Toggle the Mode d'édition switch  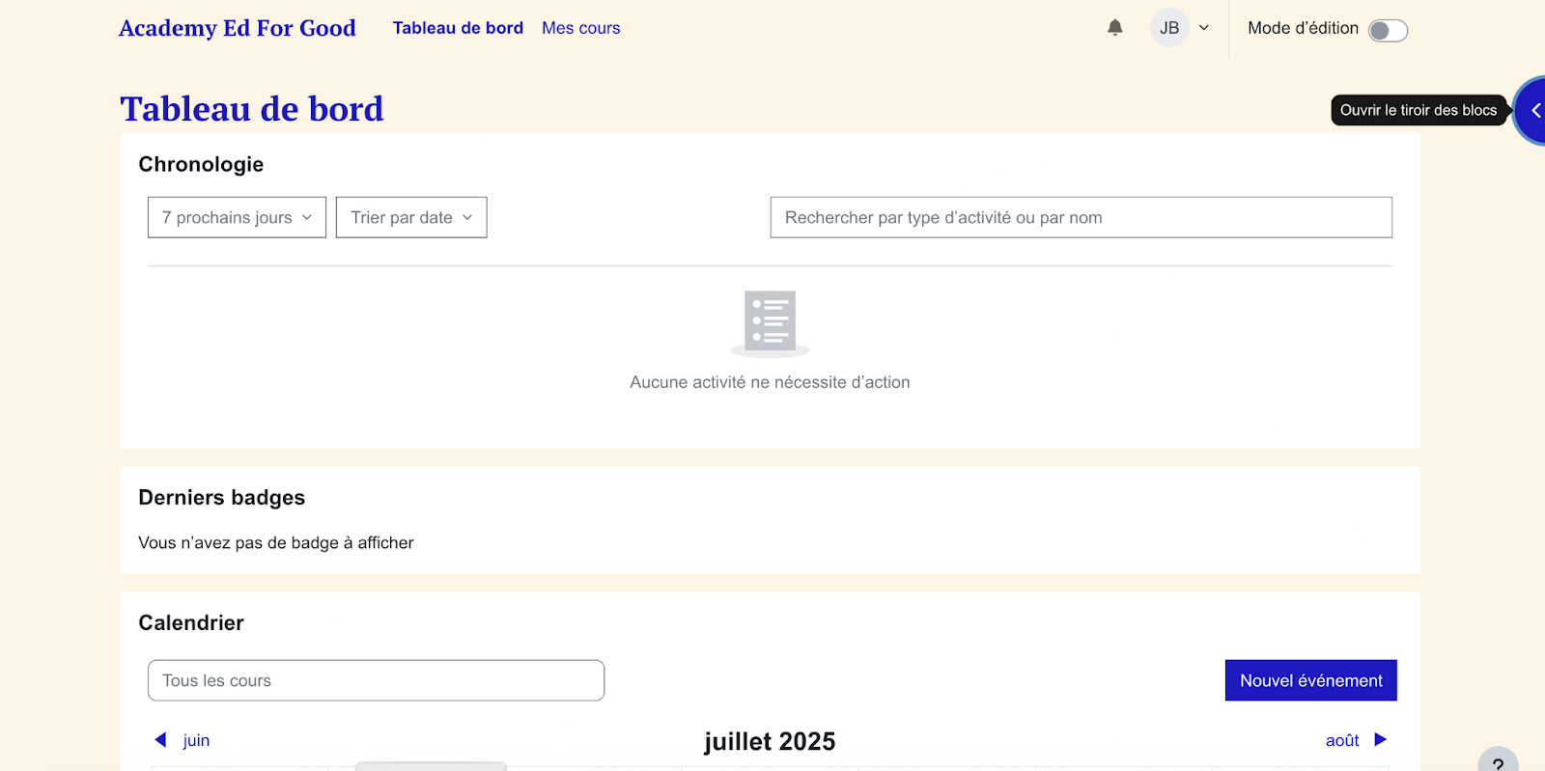coord(1388,30)
